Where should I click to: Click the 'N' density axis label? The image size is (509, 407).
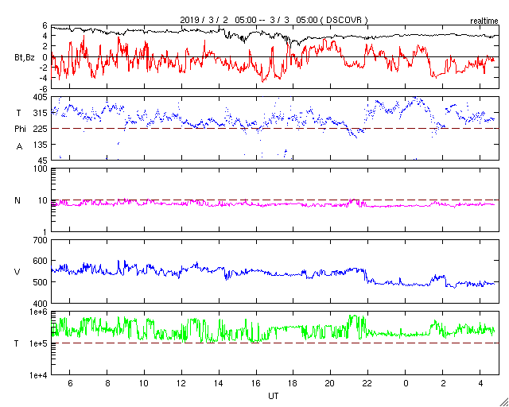[x=17, y=200]
